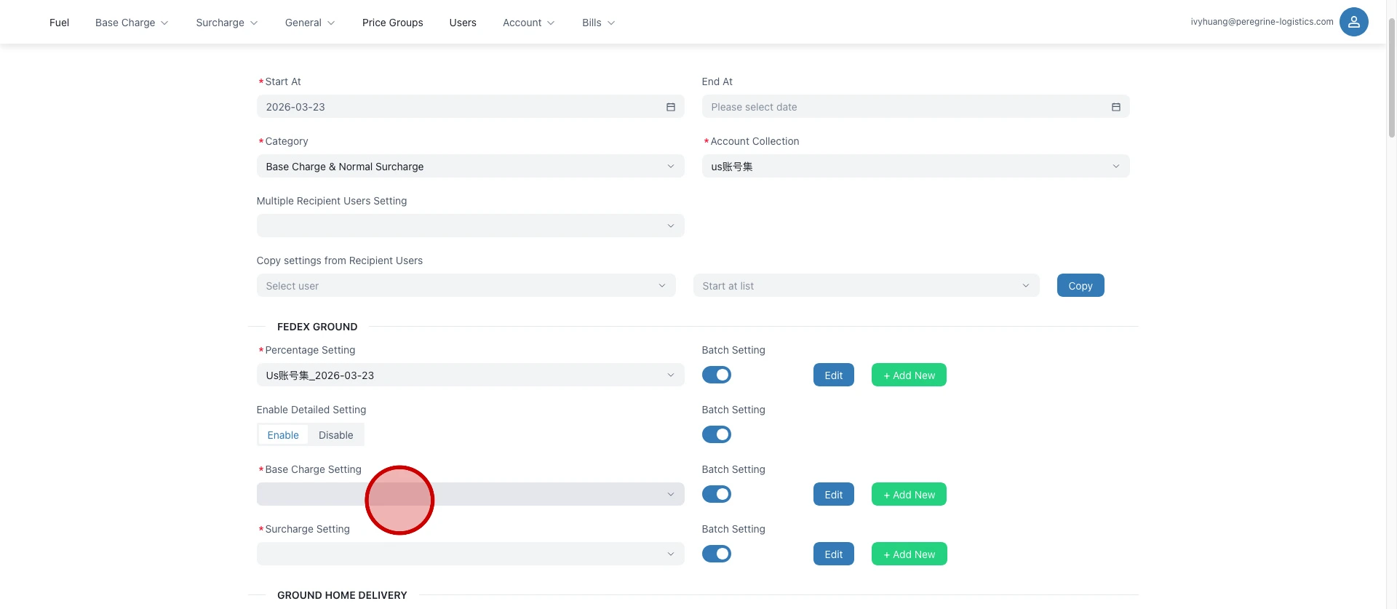This screenshot has height=609, width=1397.
Task: Open the Select user dropdown
Action: pyautogui.click(x=466, y=286)
